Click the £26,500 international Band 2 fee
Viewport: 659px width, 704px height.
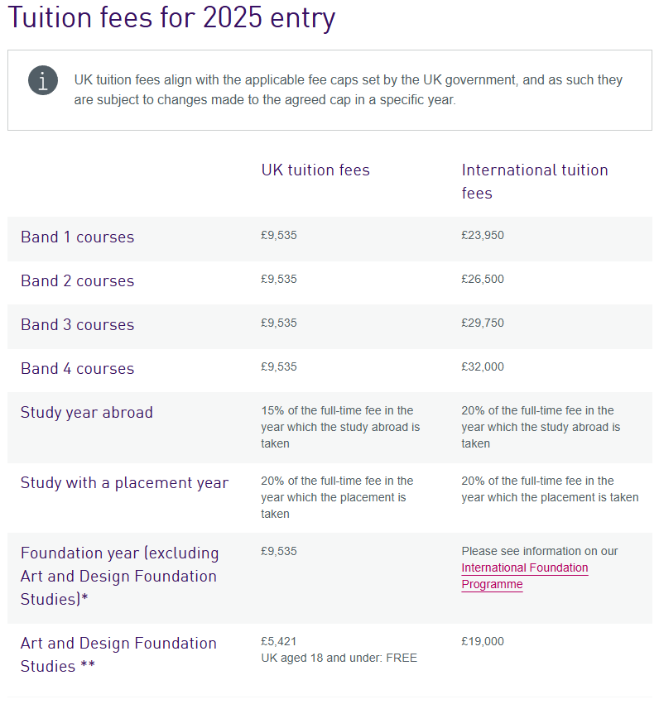[483, 280]
